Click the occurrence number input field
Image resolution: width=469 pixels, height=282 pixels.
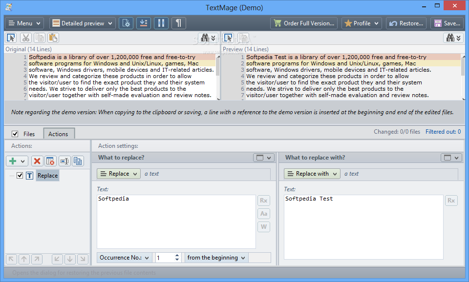[164, 258]
